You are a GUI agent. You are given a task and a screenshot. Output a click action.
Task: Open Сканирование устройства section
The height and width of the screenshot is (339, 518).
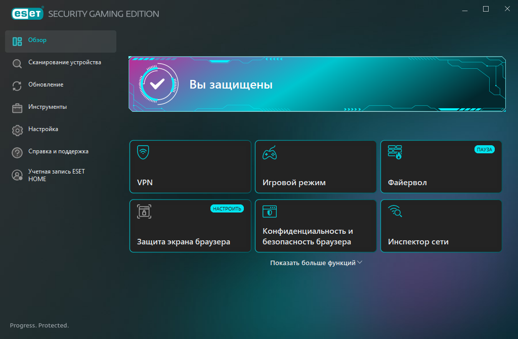click(x=61, y=63)
